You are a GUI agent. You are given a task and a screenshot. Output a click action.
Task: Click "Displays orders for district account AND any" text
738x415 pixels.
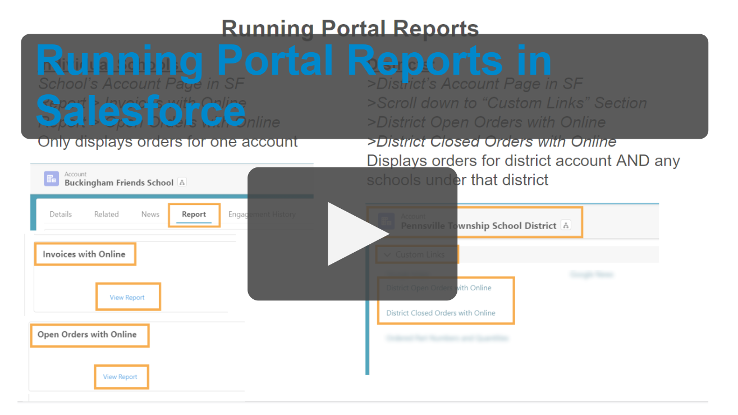(x=524, y=161)
